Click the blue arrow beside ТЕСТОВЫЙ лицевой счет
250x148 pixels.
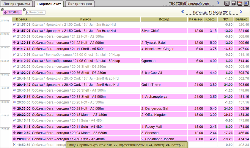pyautogui.click(x=218, y=3)
